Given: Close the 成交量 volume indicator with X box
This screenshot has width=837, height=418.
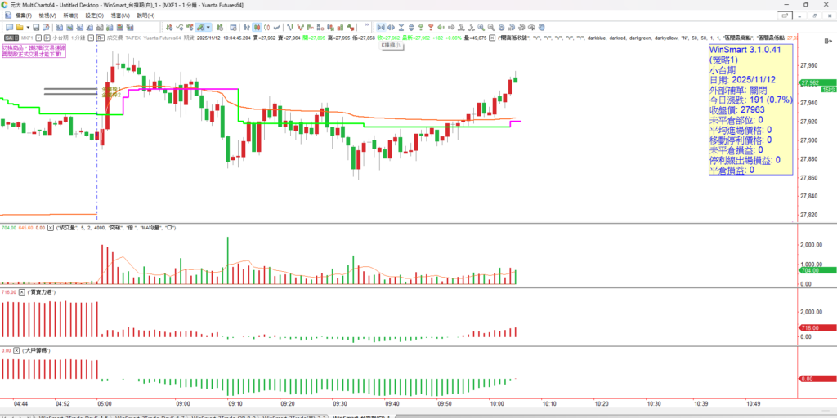Looking at the screenshot, I should (50, 227).
